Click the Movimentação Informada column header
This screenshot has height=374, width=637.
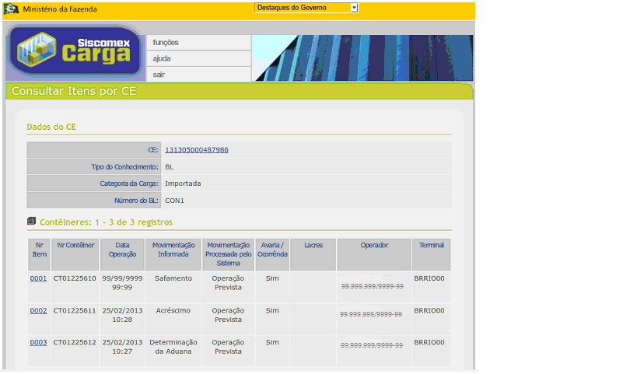[173, 254]
